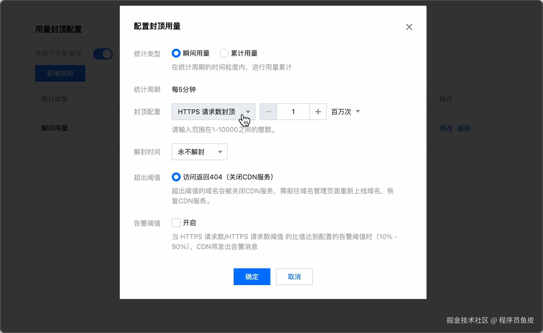Enable the 告警阈值 开启 checkbox
543x333 pixels.
coord(176,223)
